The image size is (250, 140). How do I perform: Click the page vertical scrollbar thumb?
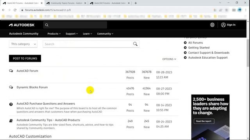pos(248,53)
